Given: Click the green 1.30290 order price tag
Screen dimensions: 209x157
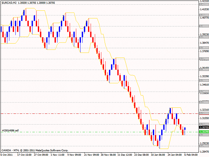Looking at the screenshot, I should [204, 132].
